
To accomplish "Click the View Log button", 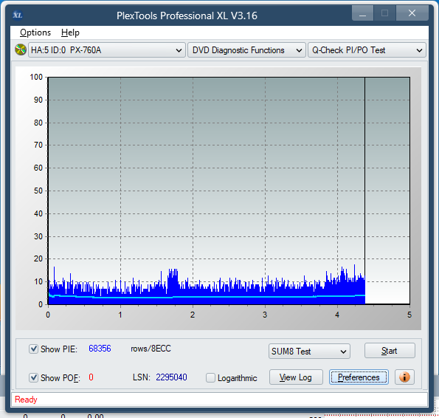I will pyautogui.click(x=296, y=377).
